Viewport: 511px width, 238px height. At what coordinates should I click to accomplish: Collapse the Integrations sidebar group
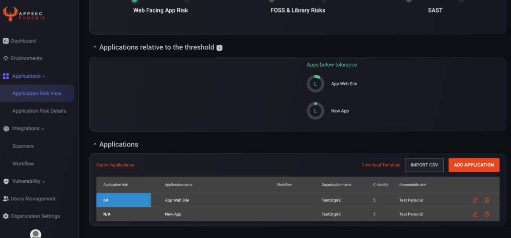pyautogui.click(x=43, y=129)
